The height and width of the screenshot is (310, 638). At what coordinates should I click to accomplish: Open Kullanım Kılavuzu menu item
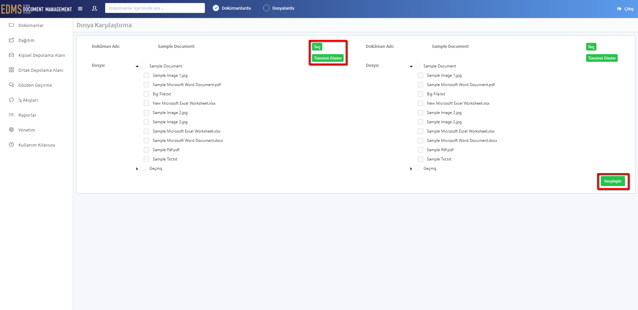click(37, 145)
